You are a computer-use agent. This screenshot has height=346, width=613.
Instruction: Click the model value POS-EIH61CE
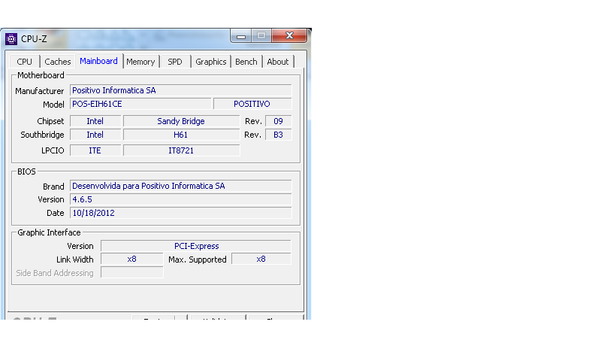click(x=140, y=104)
